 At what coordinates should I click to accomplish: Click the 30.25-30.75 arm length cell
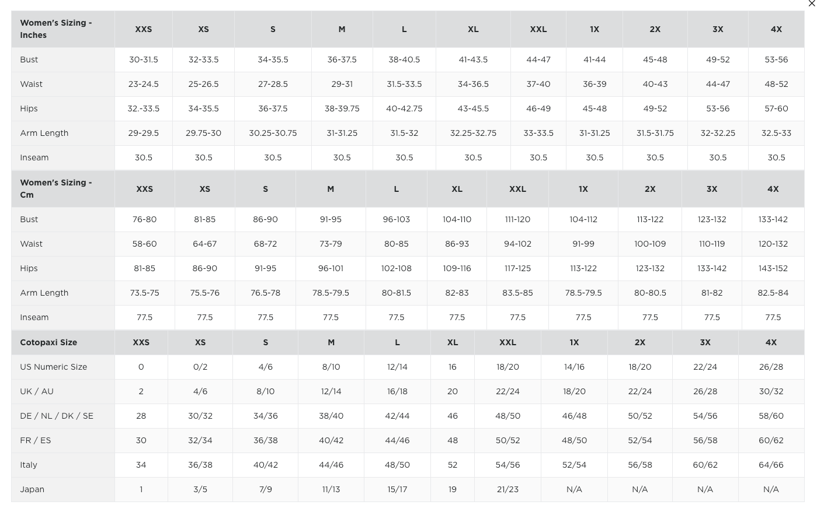(273, 133)
